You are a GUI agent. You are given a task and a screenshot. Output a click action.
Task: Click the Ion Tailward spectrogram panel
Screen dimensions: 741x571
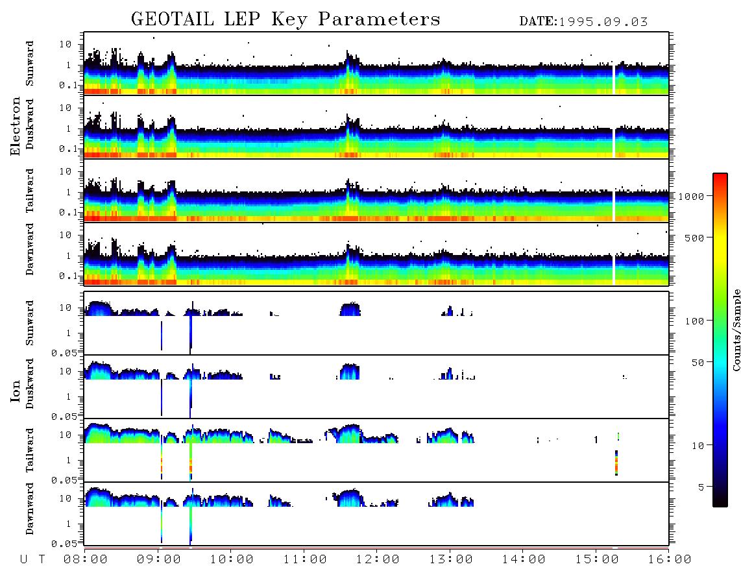pos(376,450)
